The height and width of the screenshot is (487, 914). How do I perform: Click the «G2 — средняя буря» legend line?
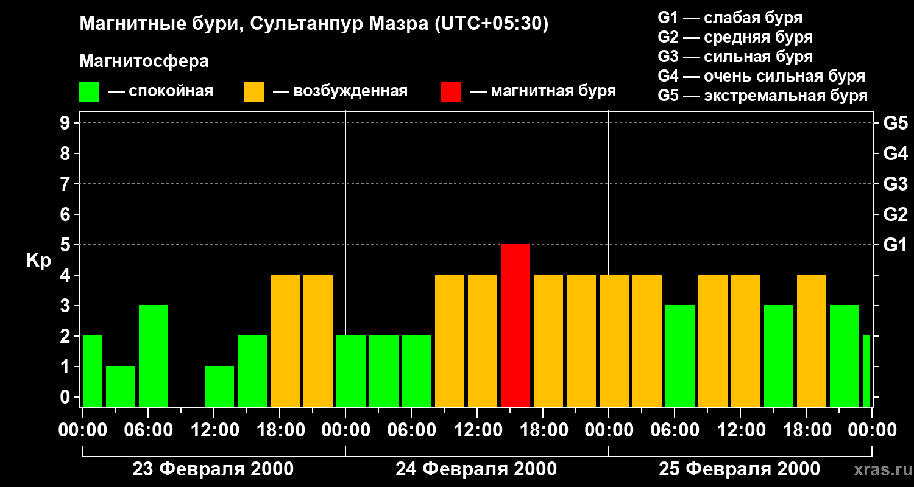735,37
